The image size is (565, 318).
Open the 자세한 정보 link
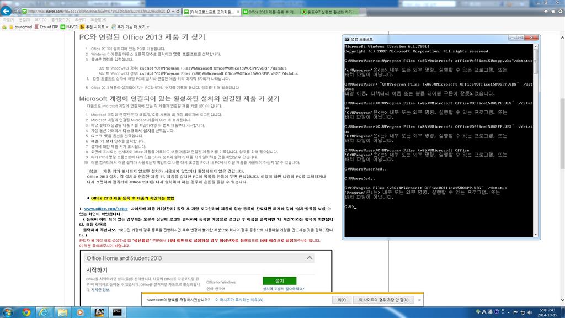[x=100, y=290]
